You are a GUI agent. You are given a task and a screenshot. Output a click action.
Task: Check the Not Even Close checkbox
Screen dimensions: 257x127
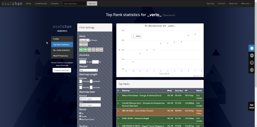pos(80,119)
